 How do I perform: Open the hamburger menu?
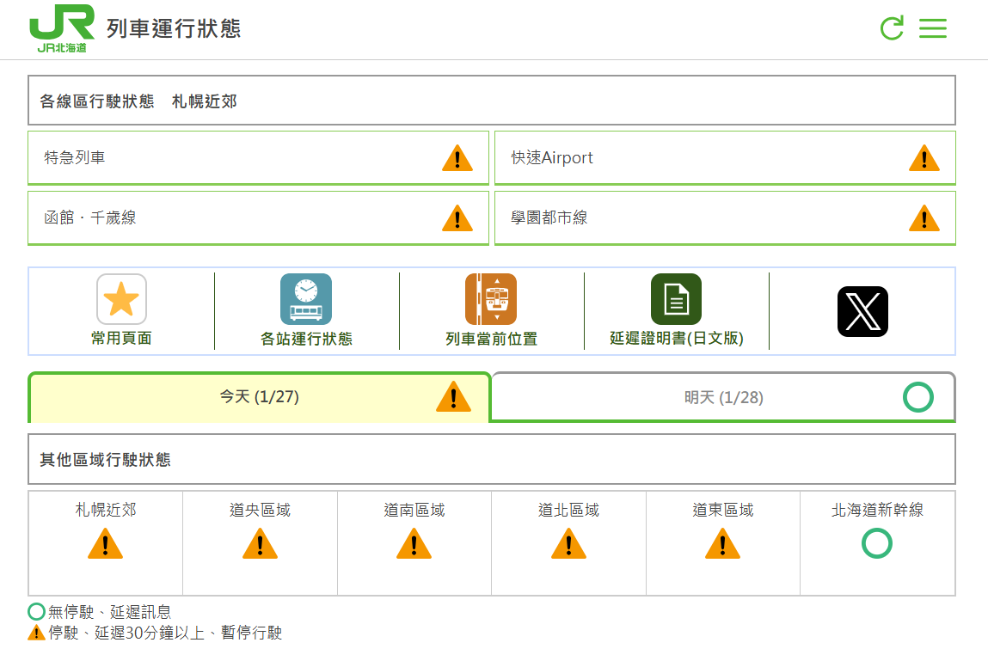point(932,28)
